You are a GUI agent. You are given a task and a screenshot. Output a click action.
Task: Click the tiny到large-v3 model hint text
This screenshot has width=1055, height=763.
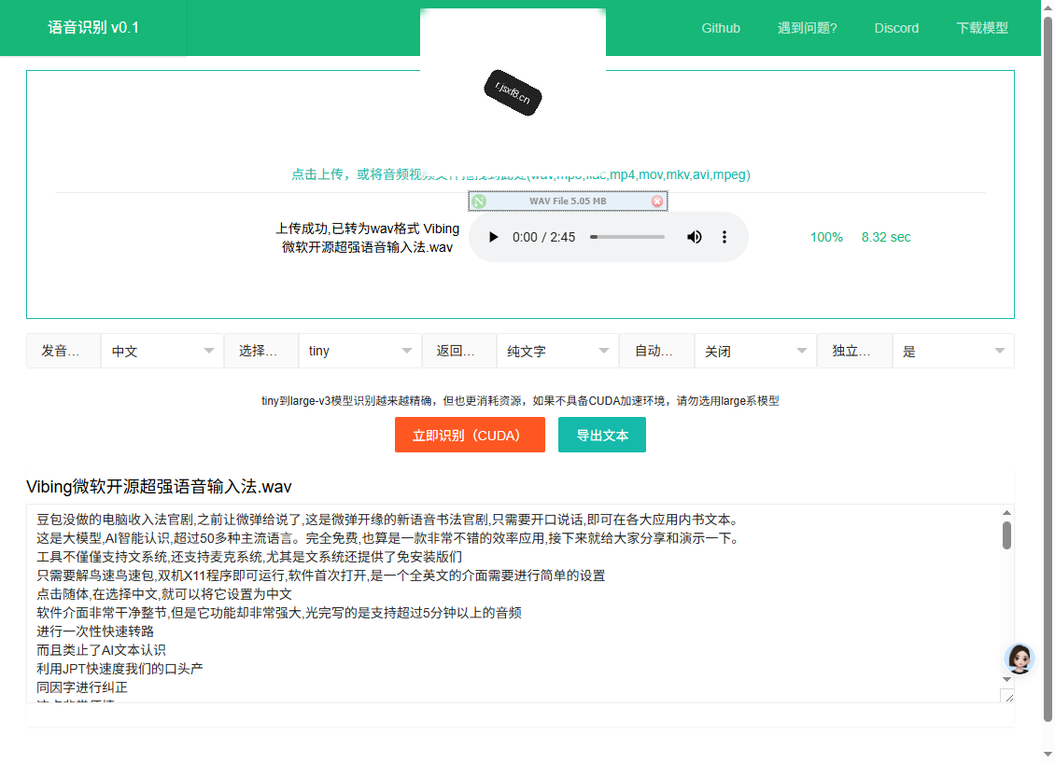pyautogui.click(x=520, y=401)
